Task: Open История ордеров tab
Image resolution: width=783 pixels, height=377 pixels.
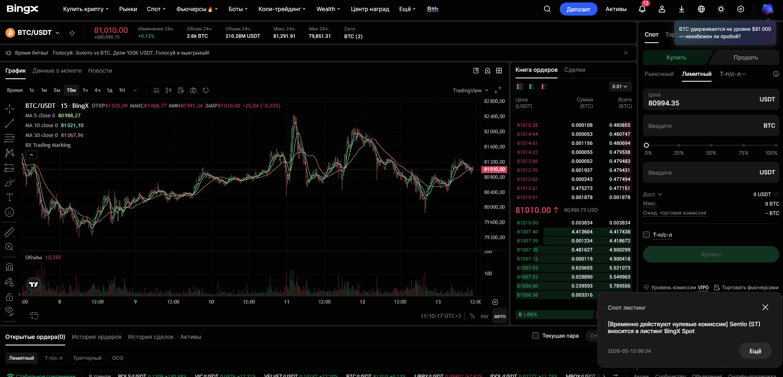Action: click(x=96, y=337)
